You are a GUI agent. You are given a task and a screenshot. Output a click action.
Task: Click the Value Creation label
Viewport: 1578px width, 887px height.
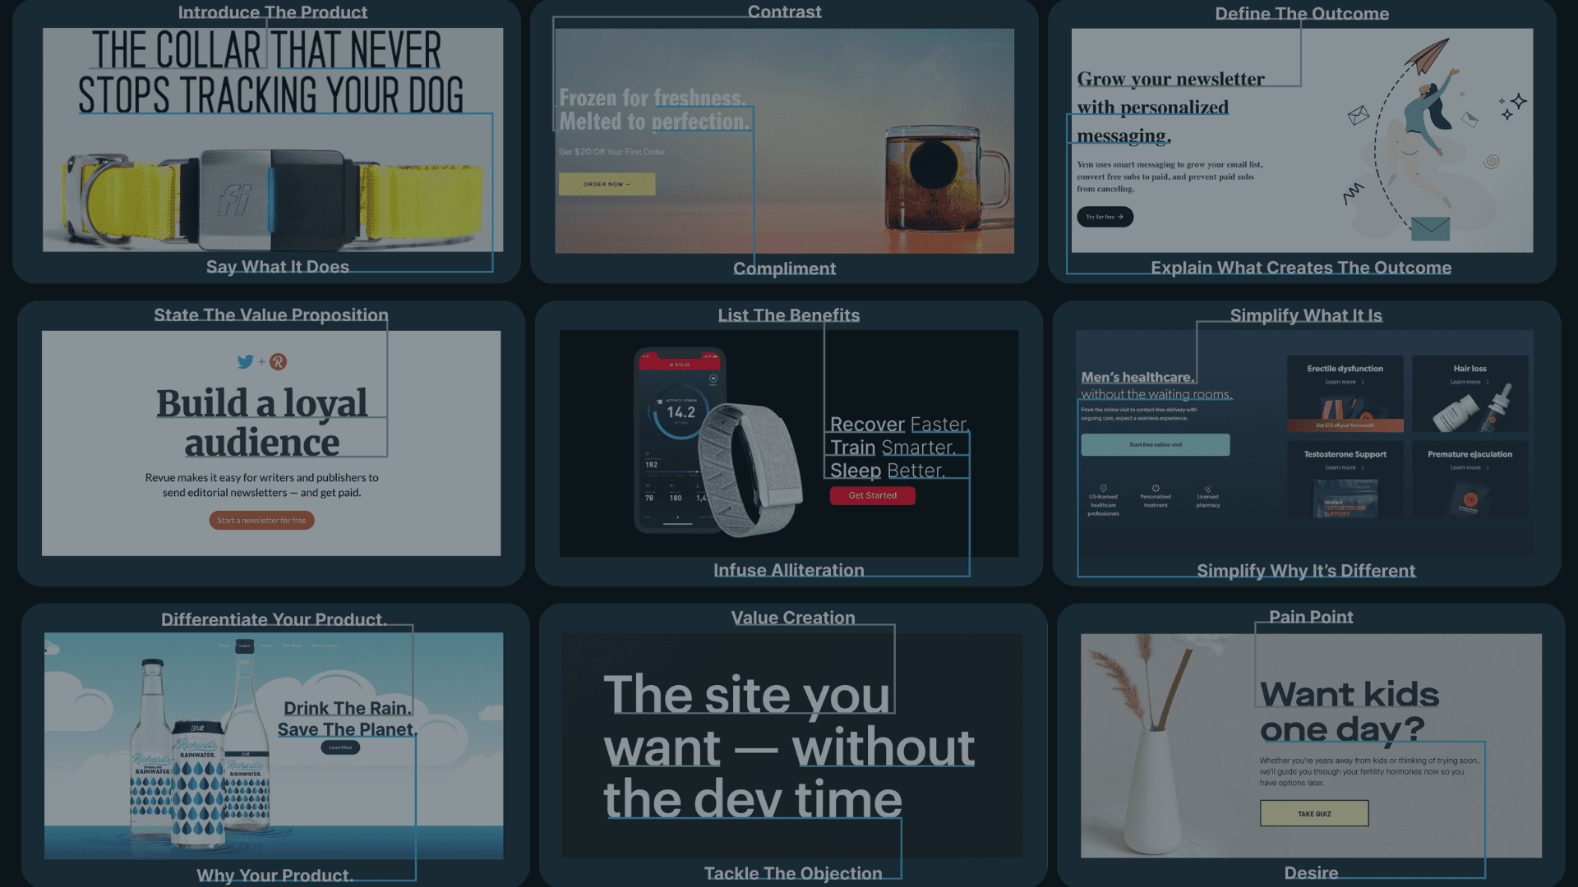793,618
